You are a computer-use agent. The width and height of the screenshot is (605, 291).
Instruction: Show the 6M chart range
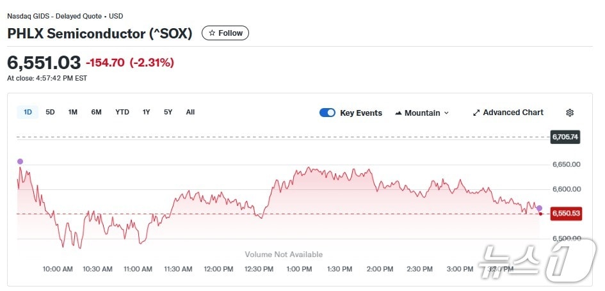(x=96, y=112)
